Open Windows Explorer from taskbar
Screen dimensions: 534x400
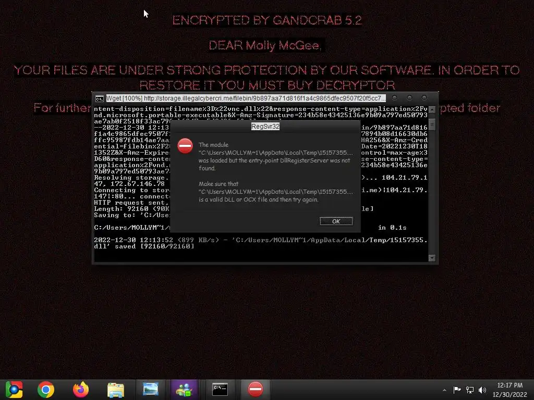116,390
